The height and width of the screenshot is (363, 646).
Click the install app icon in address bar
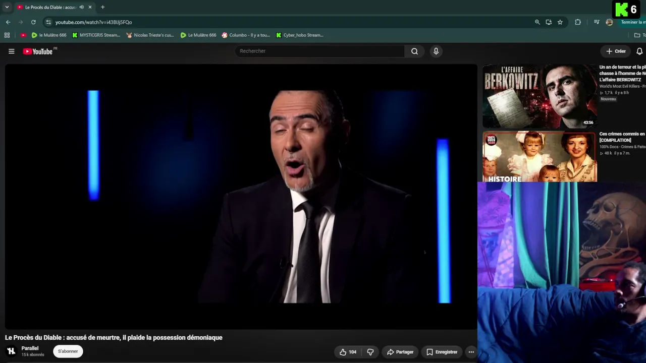click(549, 22)
